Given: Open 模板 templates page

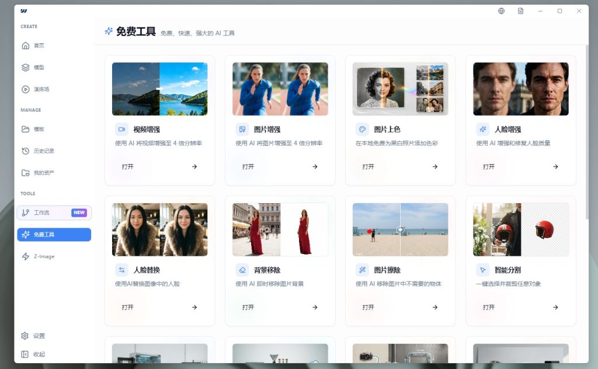Looking at the screenshot, I should (54, 129).
